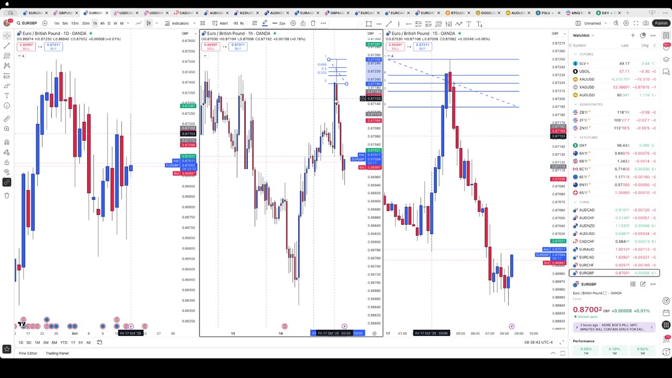The width and height of the screenshot is (672, 378).
Task: Collapse the bottom panel with chevron
Action: 553,353
